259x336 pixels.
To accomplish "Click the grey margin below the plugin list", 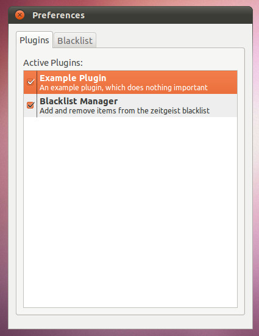I will tap(130, 311).
